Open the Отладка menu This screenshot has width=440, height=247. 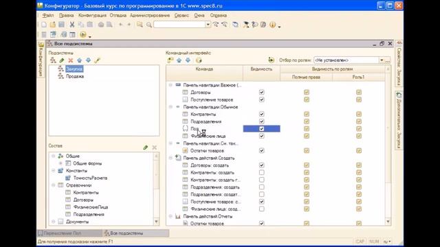(118, 15)
